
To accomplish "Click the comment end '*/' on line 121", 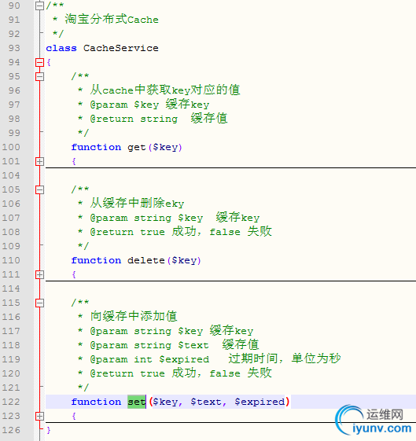I will coord(83,388).
